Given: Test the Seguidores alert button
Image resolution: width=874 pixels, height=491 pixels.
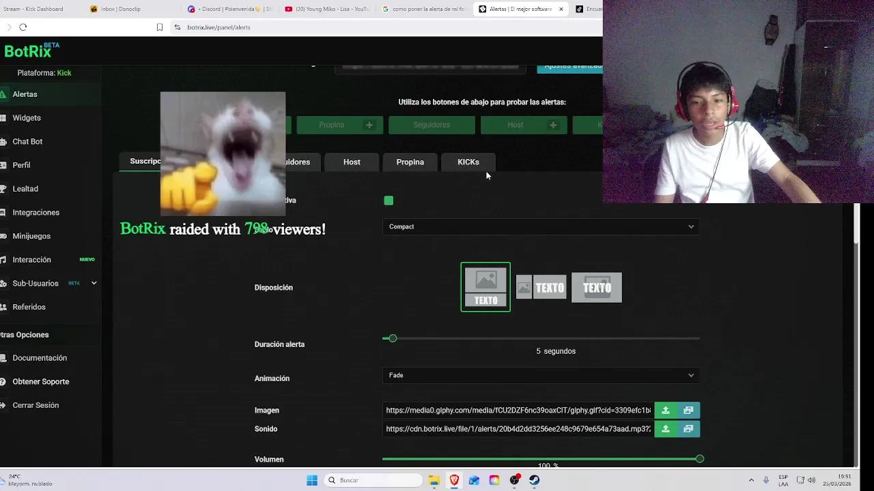Looking at the screenshot, I should click(x=432, y=125).
